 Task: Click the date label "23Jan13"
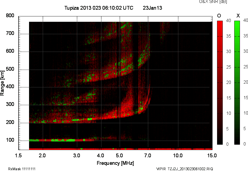coord(153,8)
